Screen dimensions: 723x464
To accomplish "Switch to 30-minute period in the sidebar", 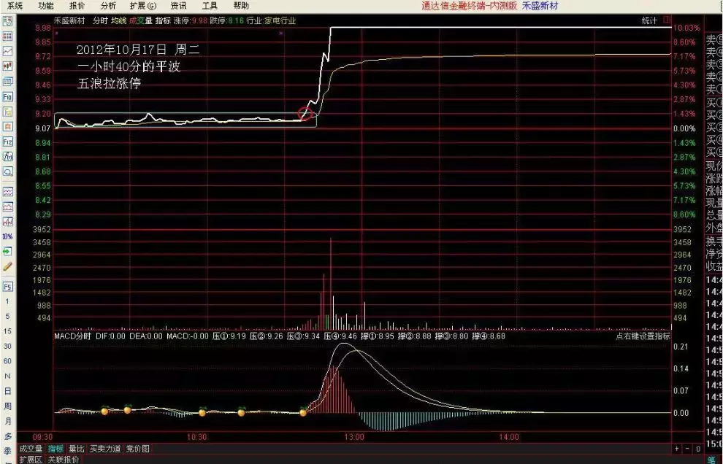I will pos(7,347).
